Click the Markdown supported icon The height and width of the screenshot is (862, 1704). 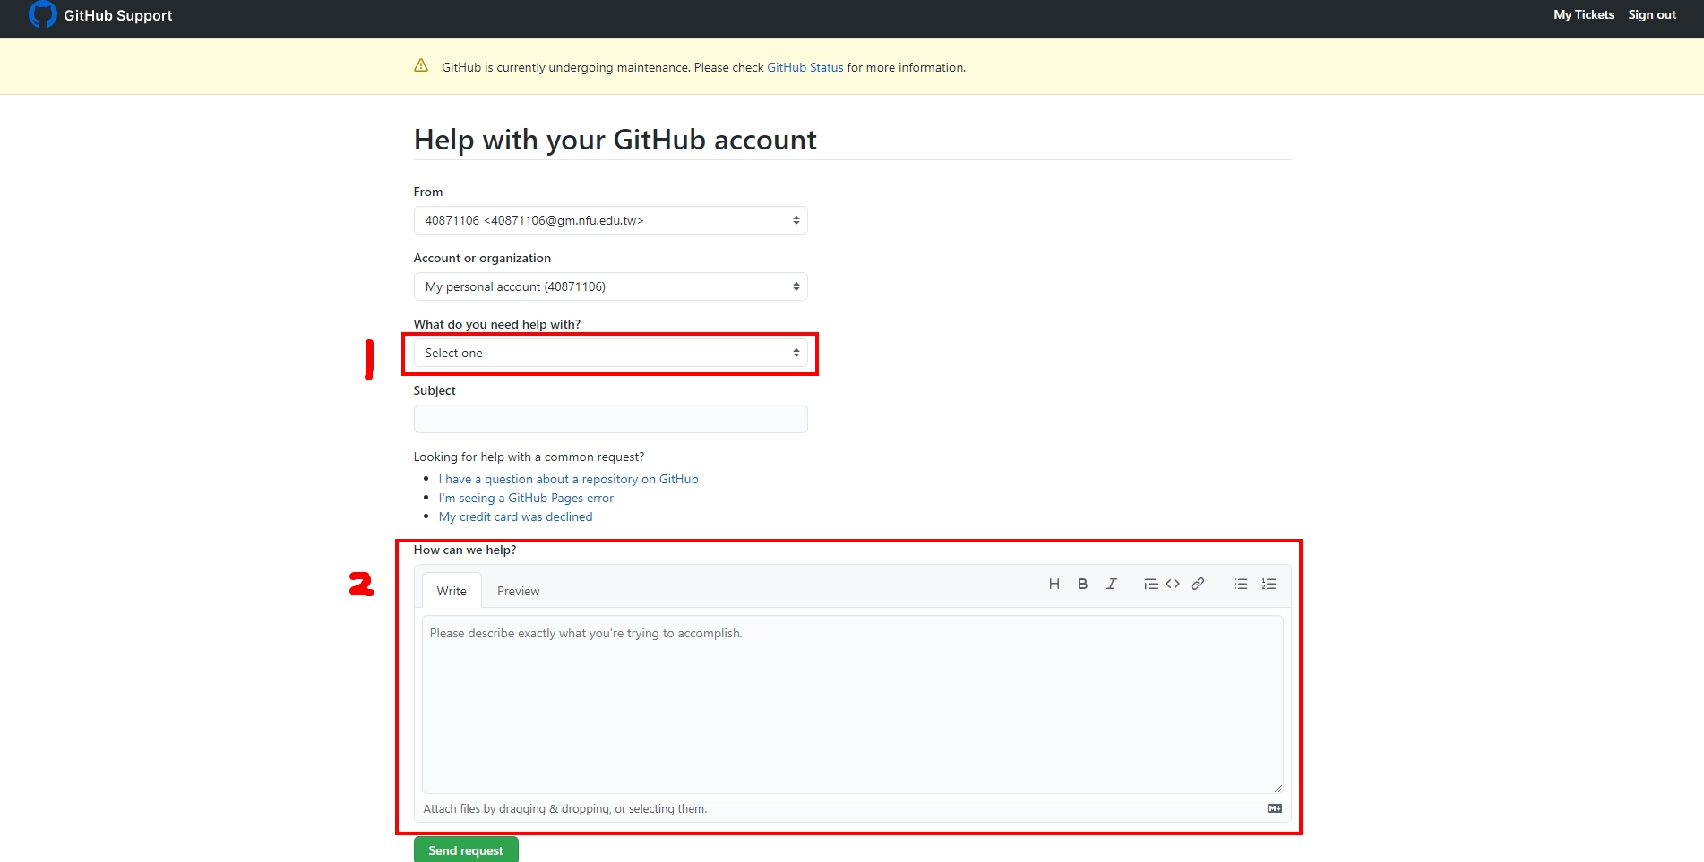tap(1275, 808)
